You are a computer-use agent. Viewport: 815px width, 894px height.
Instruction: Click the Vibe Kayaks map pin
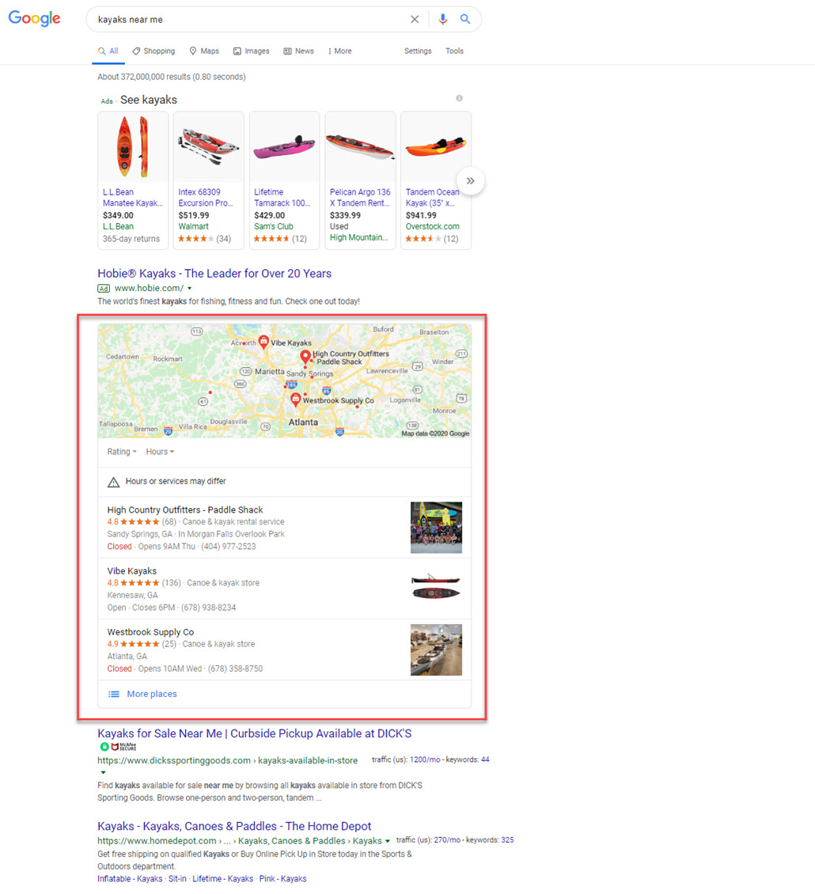click(263, 342)
